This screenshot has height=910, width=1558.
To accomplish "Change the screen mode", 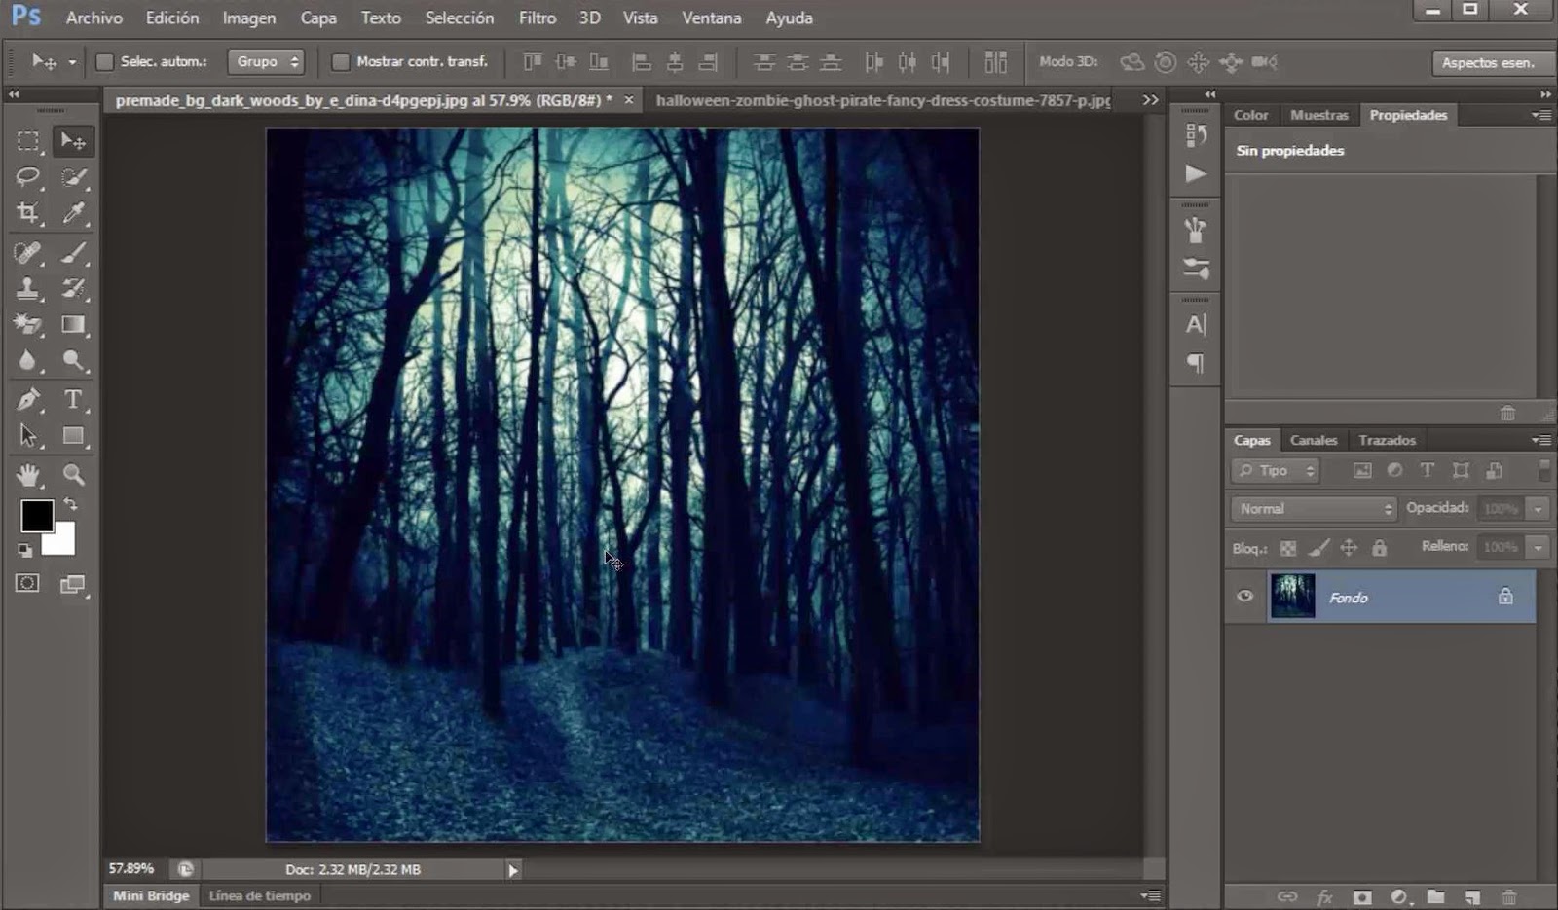I will (x=73, y=584).
